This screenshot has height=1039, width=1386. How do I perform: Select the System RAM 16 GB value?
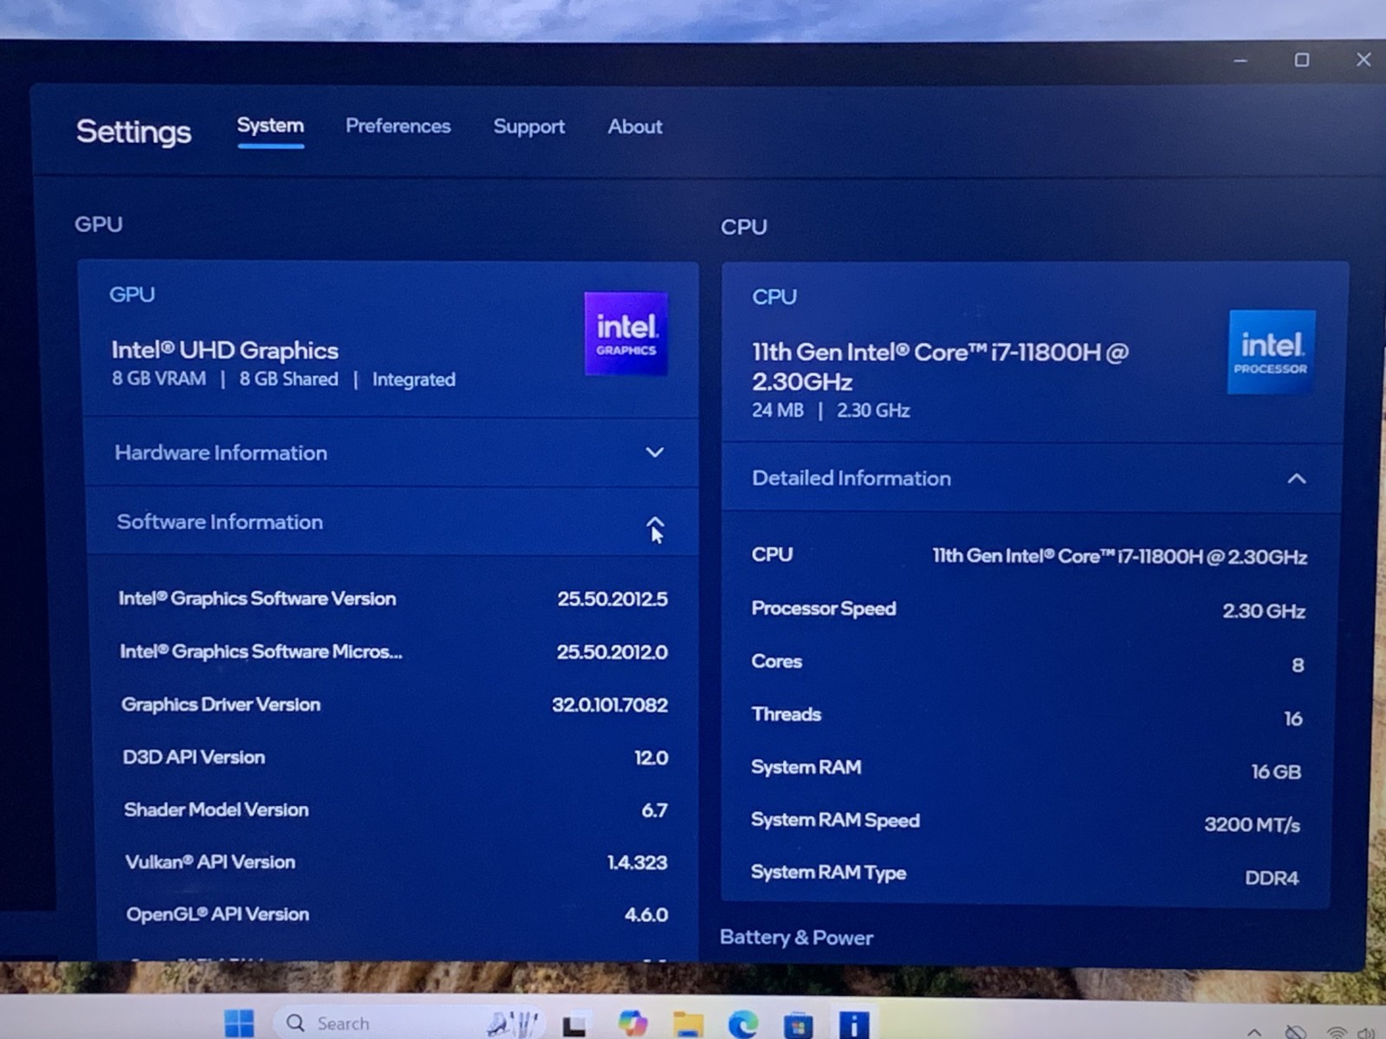(x=1276, y=771)
